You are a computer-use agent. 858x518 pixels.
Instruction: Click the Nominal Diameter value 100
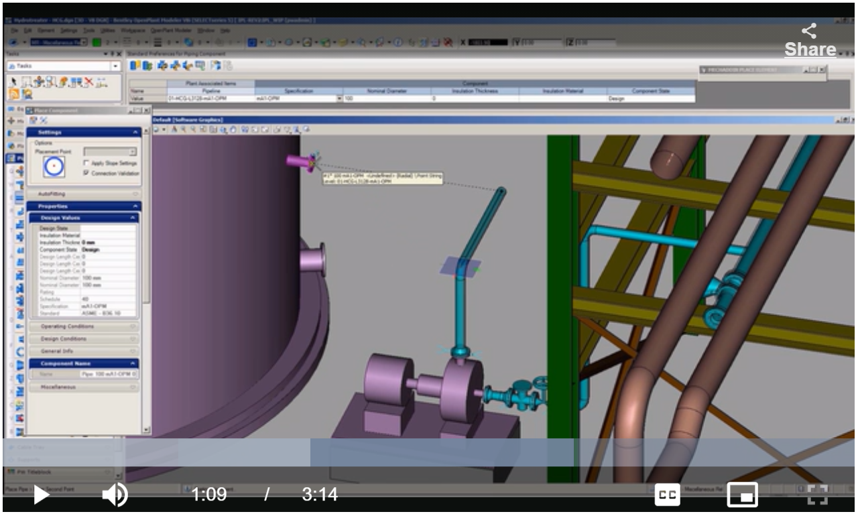[x=387, y=99]
